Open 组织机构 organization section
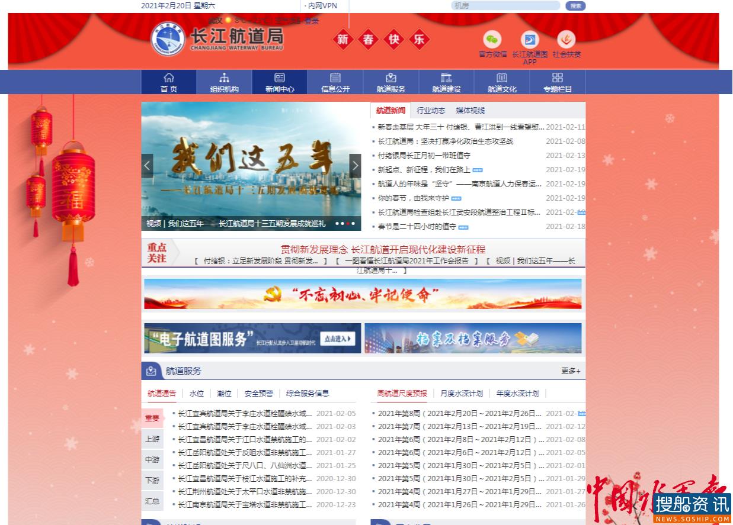The height and width of the screenshot is (525, 733). click(x=224, y=82)
